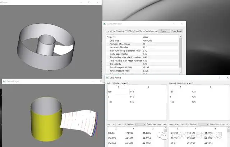This screenshot has width=230, height=147.
Task: Click the help question mark in Grid Result
Action: (220, 77)
